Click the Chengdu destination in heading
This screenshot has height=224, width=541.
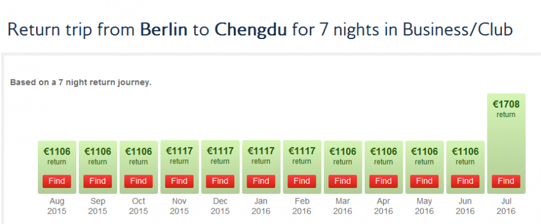[x=251, y=29]
